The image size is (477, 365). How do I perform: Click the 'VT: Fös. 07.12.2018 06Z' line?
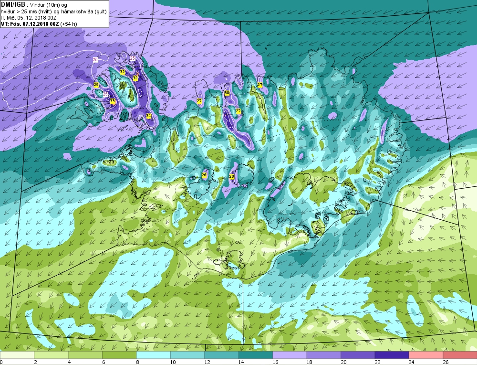click(x=30, y=24)
